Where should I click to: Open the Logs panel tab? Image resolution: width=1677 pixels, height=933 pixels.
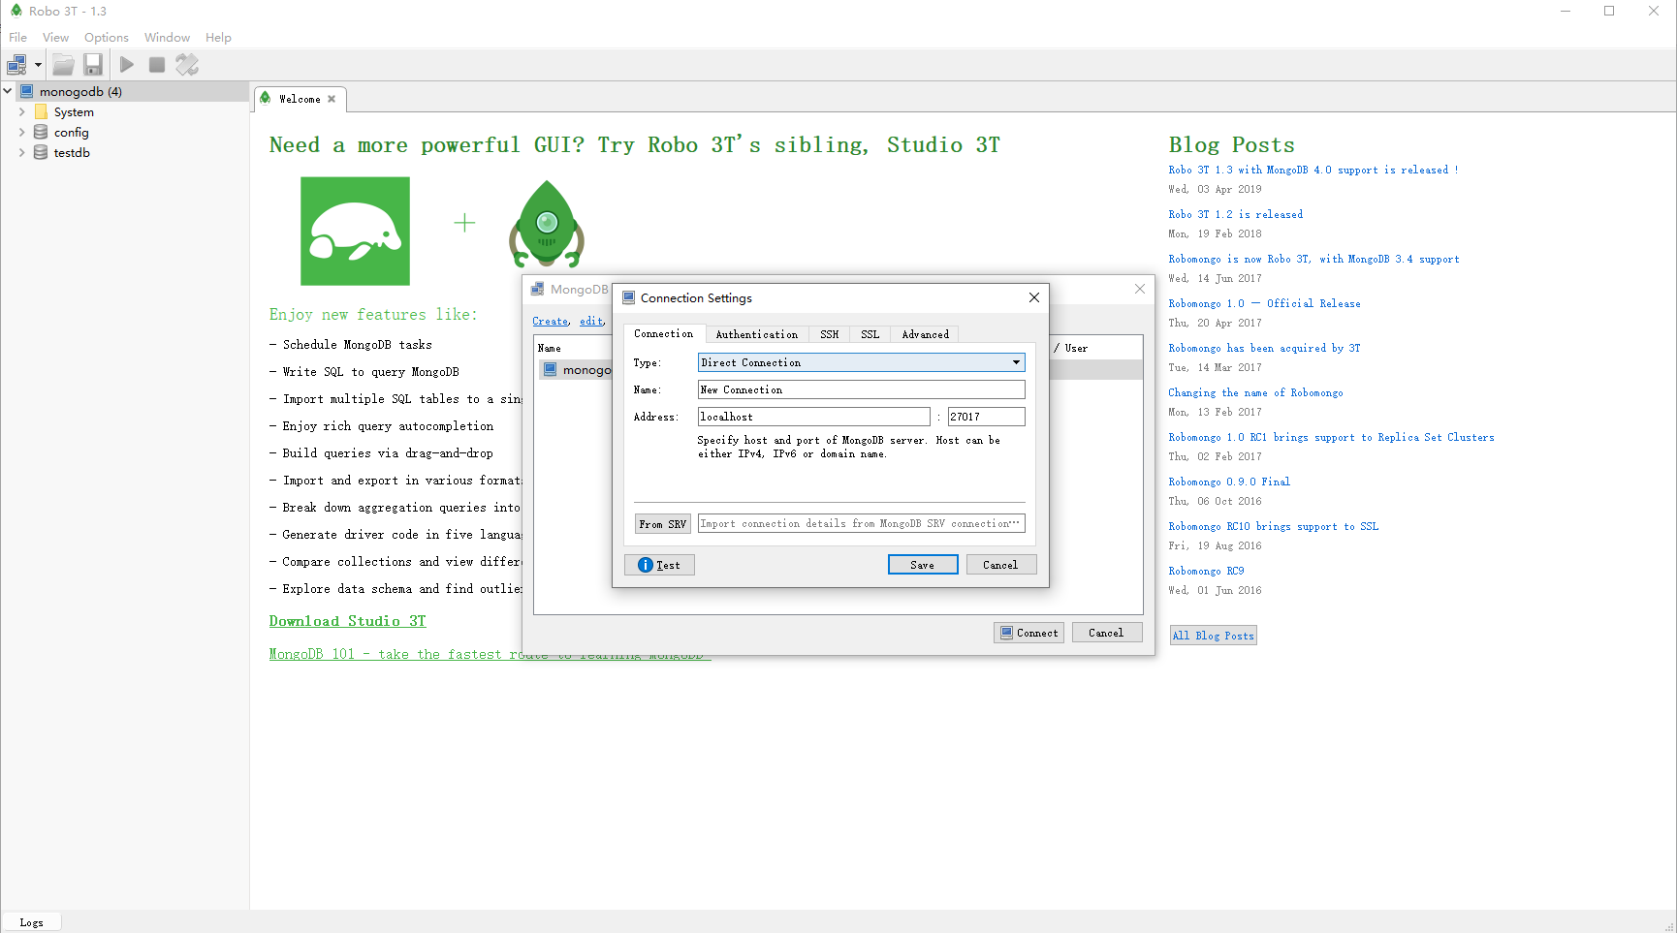tap(31, 922)
